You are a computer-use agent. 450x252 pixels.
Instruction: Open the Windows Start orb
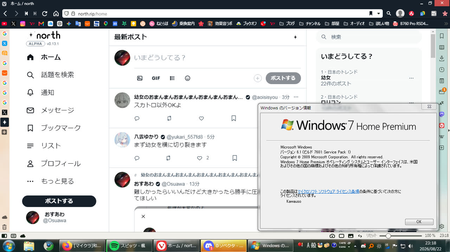(x=8, y=246)
